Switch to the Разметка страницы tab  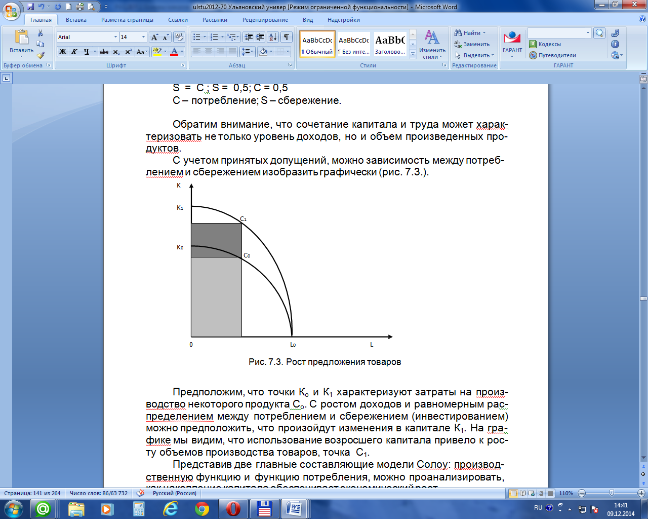pos(127,20)
